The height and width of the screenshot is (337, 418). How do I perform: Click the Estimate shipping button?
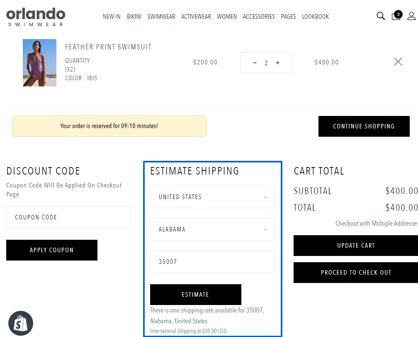point(196,295)
